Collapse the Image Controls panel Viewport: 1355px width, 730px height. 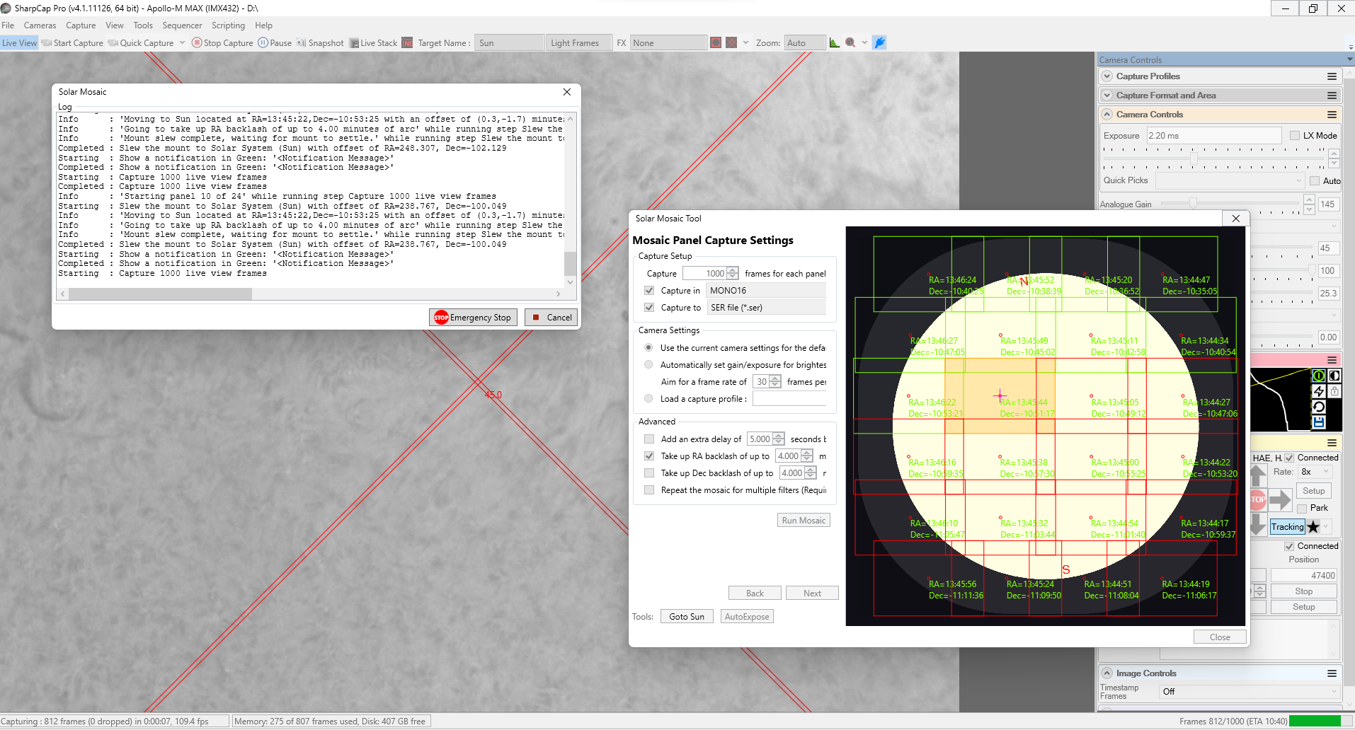[x=1107, y=673]
